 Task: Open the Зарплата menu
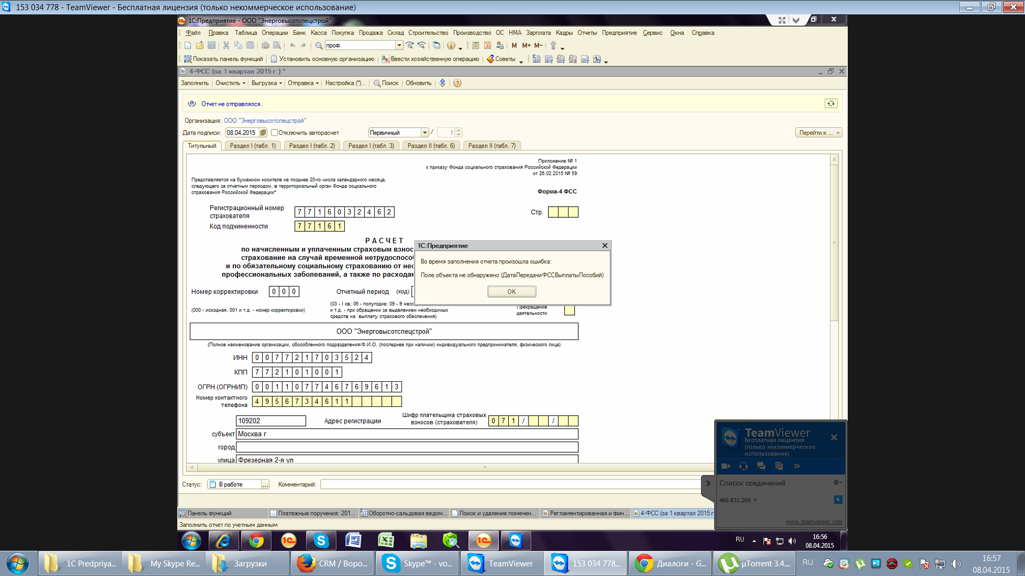tap(538, 33)
